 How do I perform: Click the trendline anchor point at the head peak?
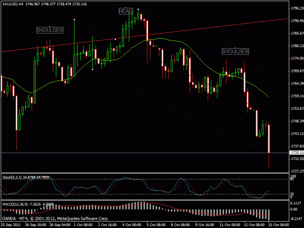[x=138, y=9]
